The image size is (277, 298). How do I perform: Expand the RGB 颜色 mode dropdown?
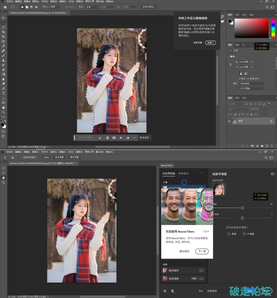coord(252,84)
